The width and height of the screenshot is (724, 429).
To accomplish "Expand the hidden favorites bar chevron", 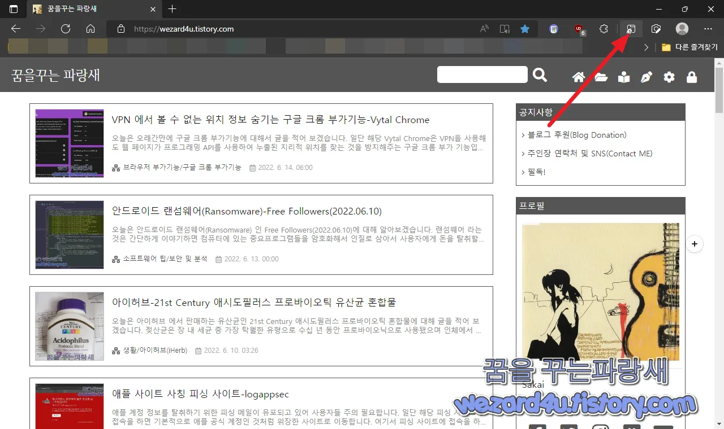I will pyautogui.click(x=647, y=47).
